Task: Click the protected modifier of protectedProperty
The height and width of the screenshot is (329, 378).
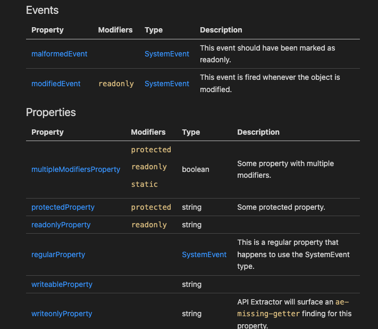Action: [x=151, y=207]
